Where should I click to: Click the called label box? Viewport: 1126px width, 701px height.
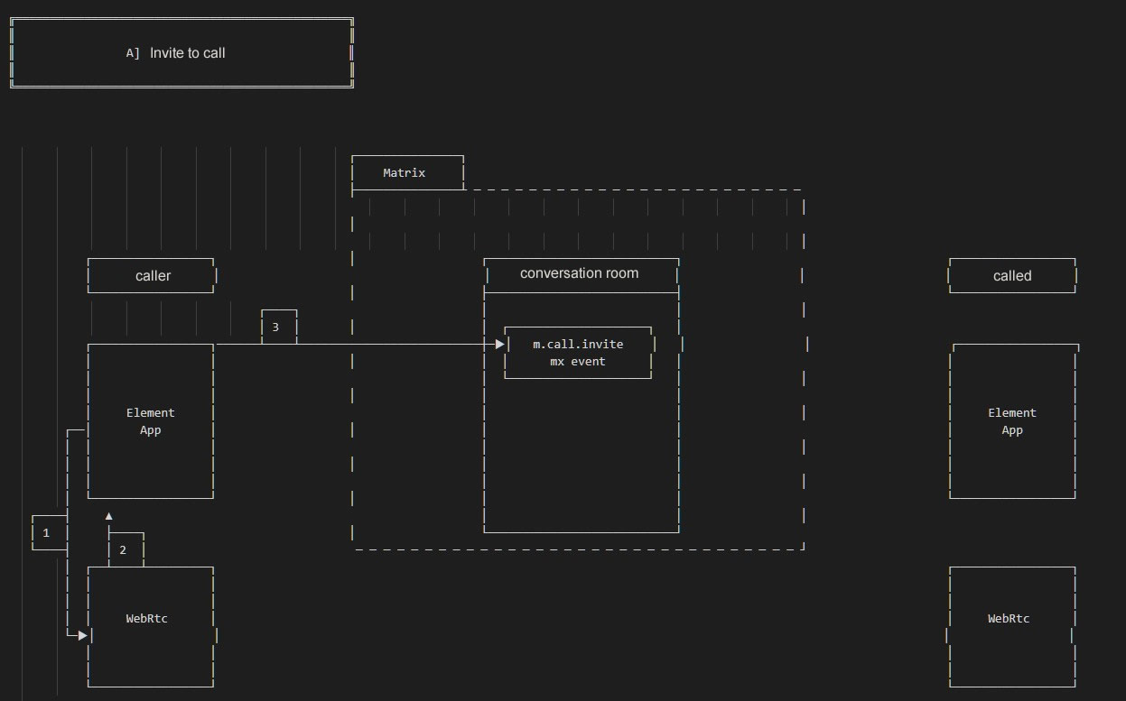(1012, 275)
